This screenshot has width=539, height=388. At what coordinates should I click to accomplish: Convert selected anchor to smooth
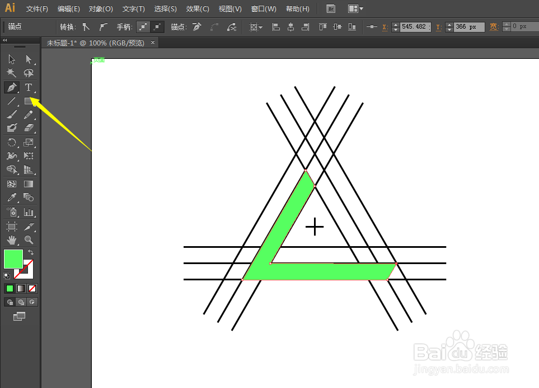103,27
